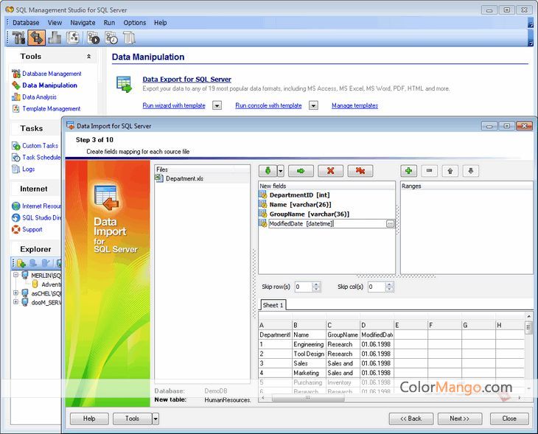The height and width of the screenshot is (434, 538).
Task: Click into the Skip row(s) input field
Action: [x=304, y=287]
